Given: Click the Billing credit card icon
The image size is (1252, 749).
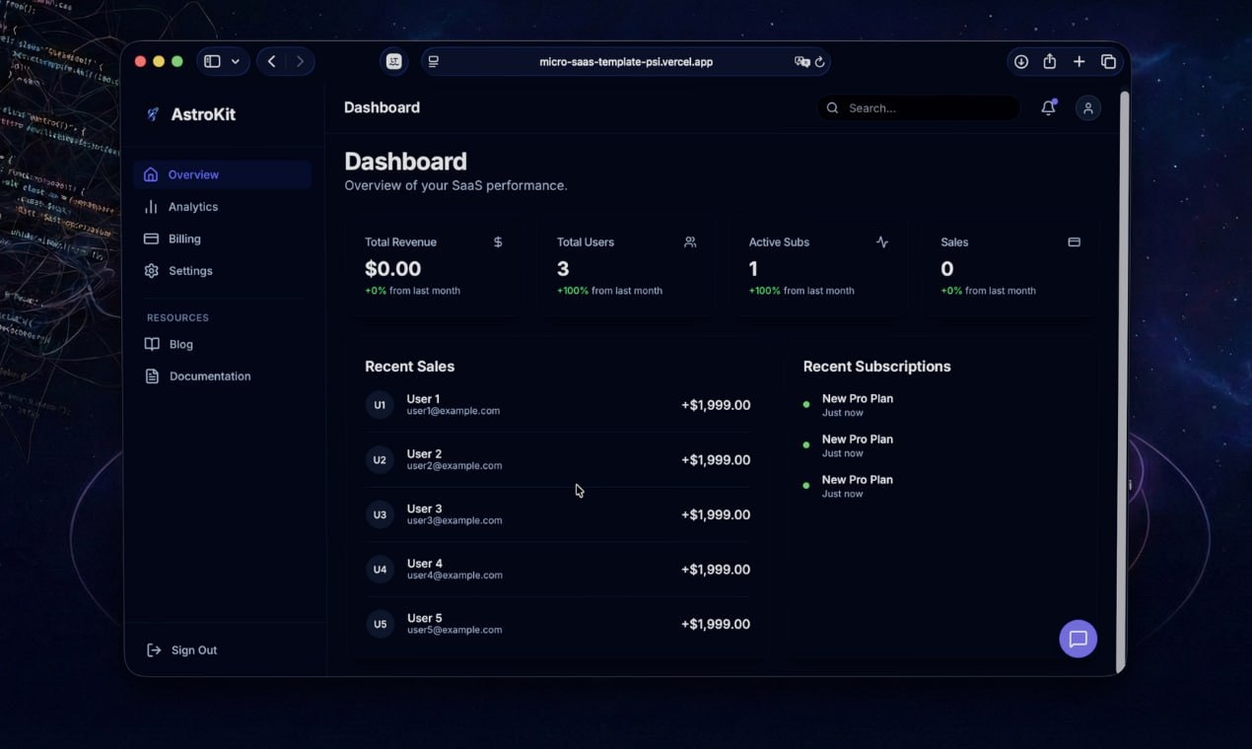Looking at the screenshot, I should tap(150, 238).
